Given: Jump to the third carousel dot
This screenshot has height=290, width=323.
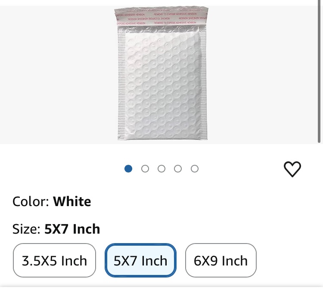Looking at the screenshot, I should pos(161,169).
